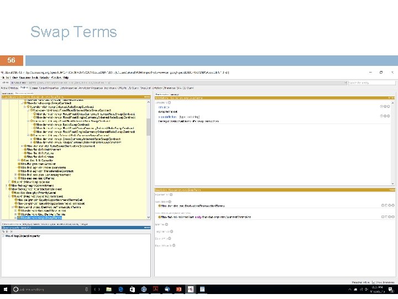Image resolution: width=398 pixels, height=299 pixels.
Task: Open the Reasoner menu
Action: (x=25, y=78)
